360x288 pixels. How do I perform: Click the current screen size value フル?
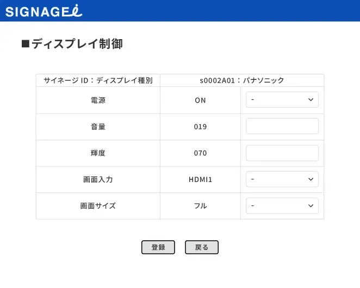200,206
